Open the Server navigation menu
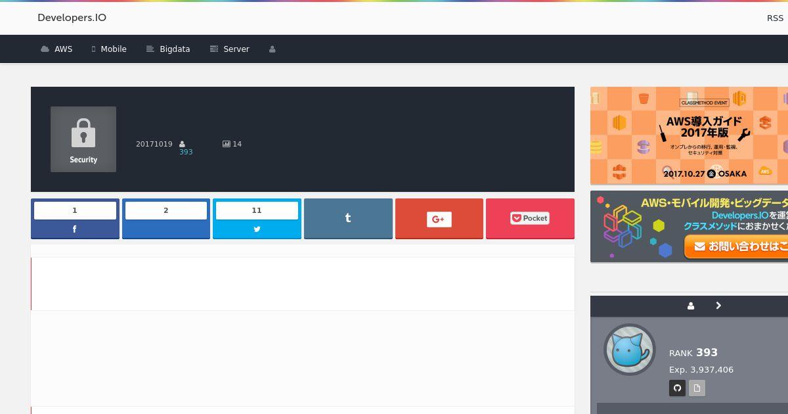This screenshot has height=414, width=788. [229, 49]
